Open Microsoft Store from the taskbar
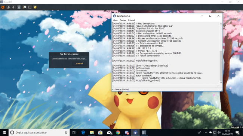The height and width of the screenshot is (136, 243). [101, 132]
